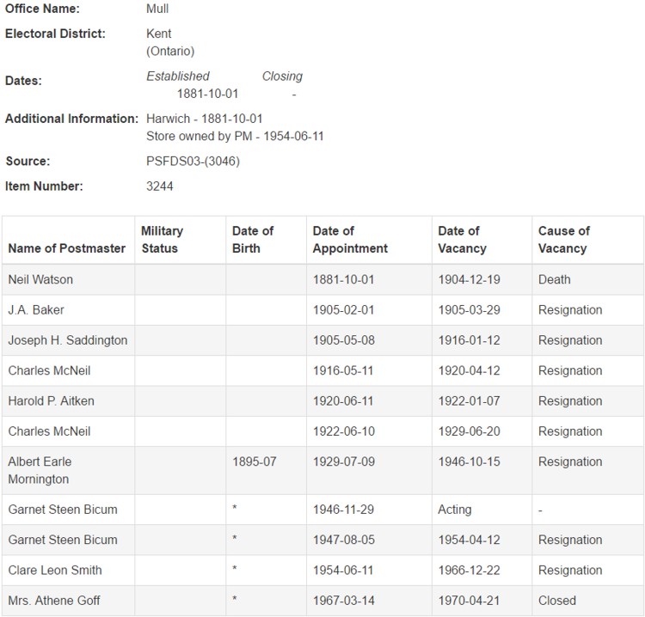Click the 'Death' cause of vacancy cell
This screenshot has height=617, width=645.
pyautogui.click(x=554, y=279)
